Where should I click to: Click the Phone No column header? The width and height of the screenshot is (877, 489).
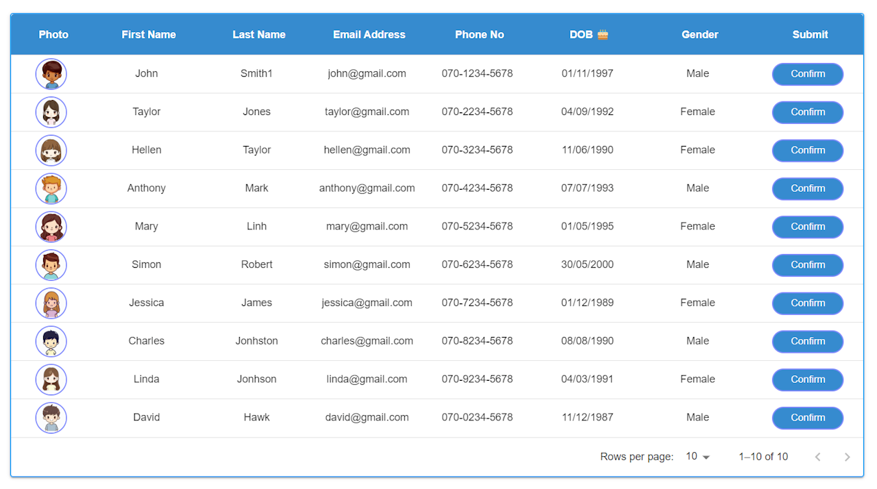pos(480,34)
